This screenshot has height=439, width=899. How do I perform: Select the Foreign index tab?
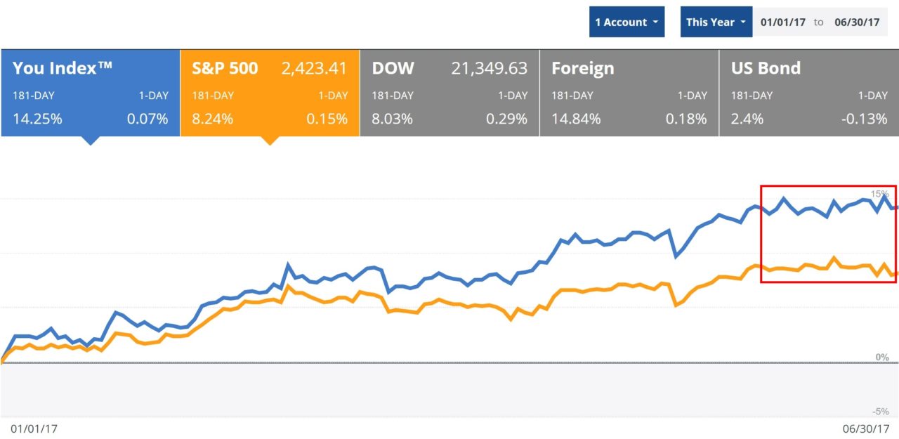pyautogui.click(x=629, y=93)
